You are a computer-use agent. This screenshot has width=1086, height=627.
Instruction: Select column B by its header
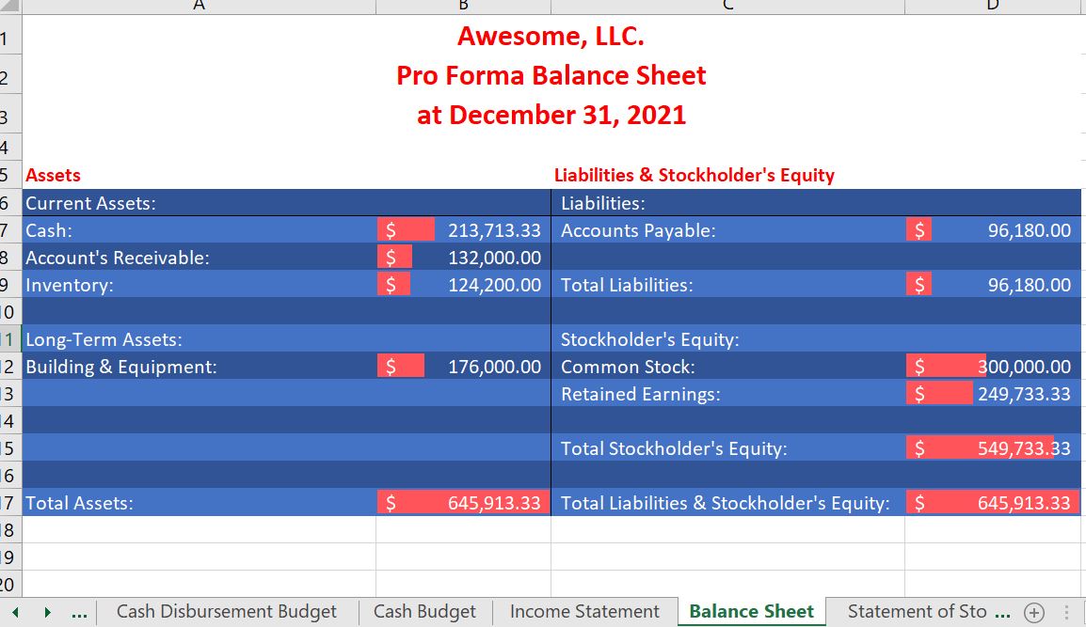[463, 6]
